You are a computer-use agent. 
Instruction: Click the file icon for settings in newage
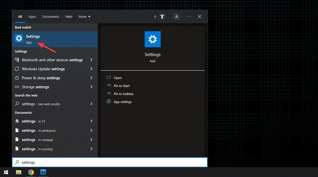(x=17, y=139)
